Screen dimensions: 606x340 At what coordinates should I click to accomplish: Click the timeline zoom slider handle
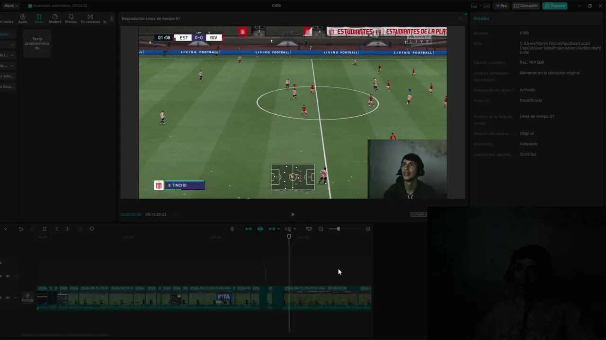pyautogui.click(x=338, y=229)
